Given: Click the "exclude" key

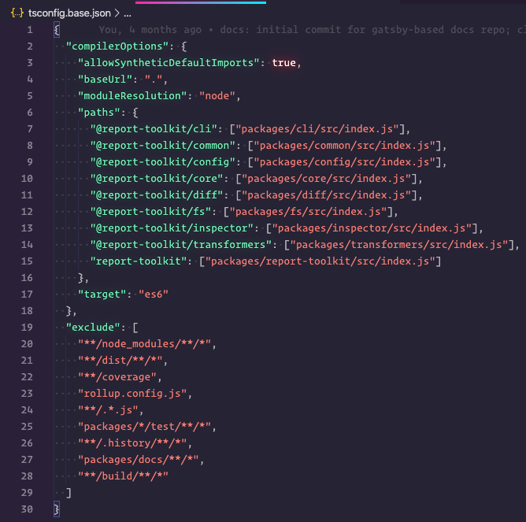Looking at the screenshot, I should coord(93,327).
